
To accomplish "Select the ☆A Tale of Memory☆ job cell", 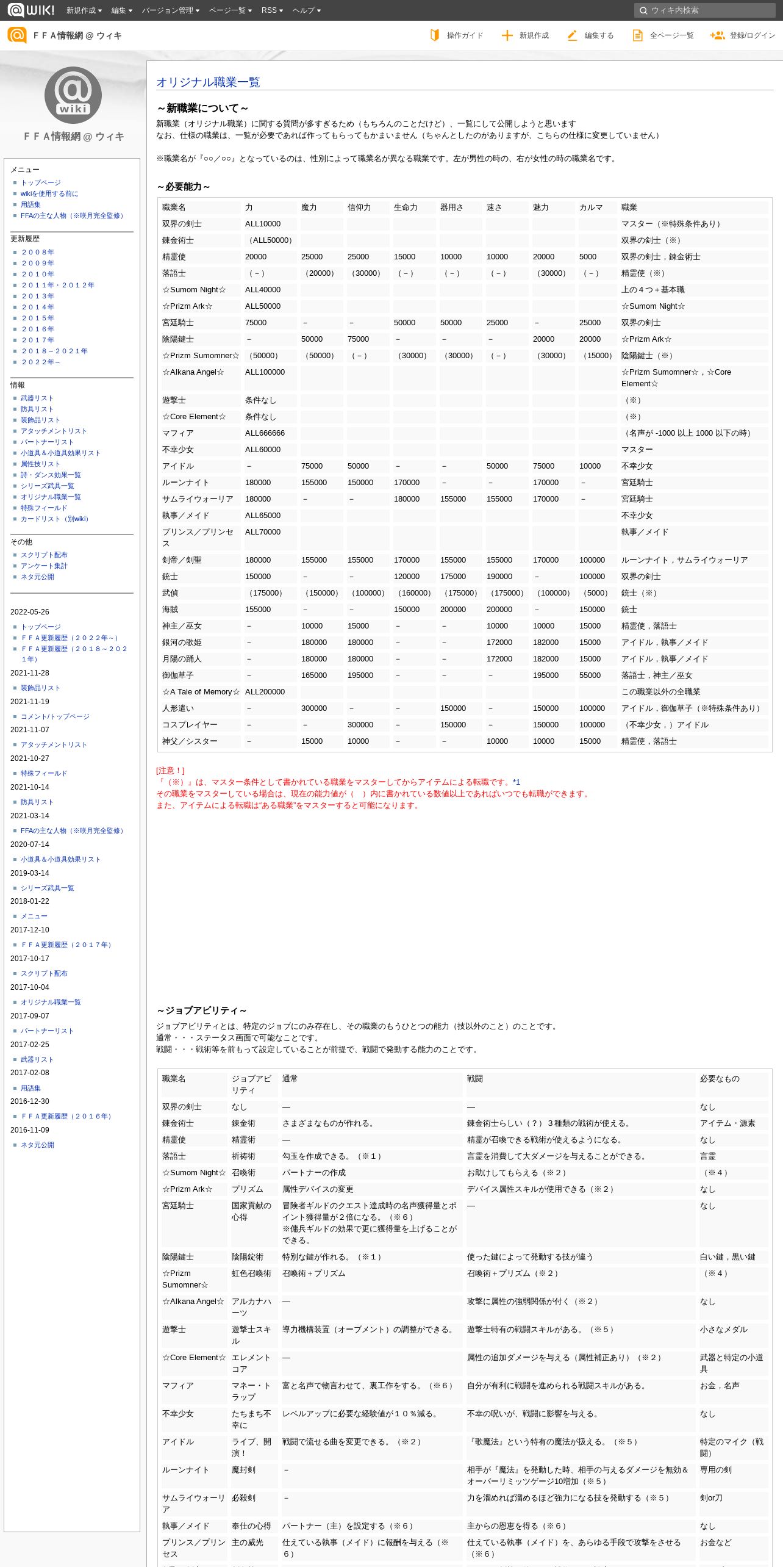I will coord(201,692).
